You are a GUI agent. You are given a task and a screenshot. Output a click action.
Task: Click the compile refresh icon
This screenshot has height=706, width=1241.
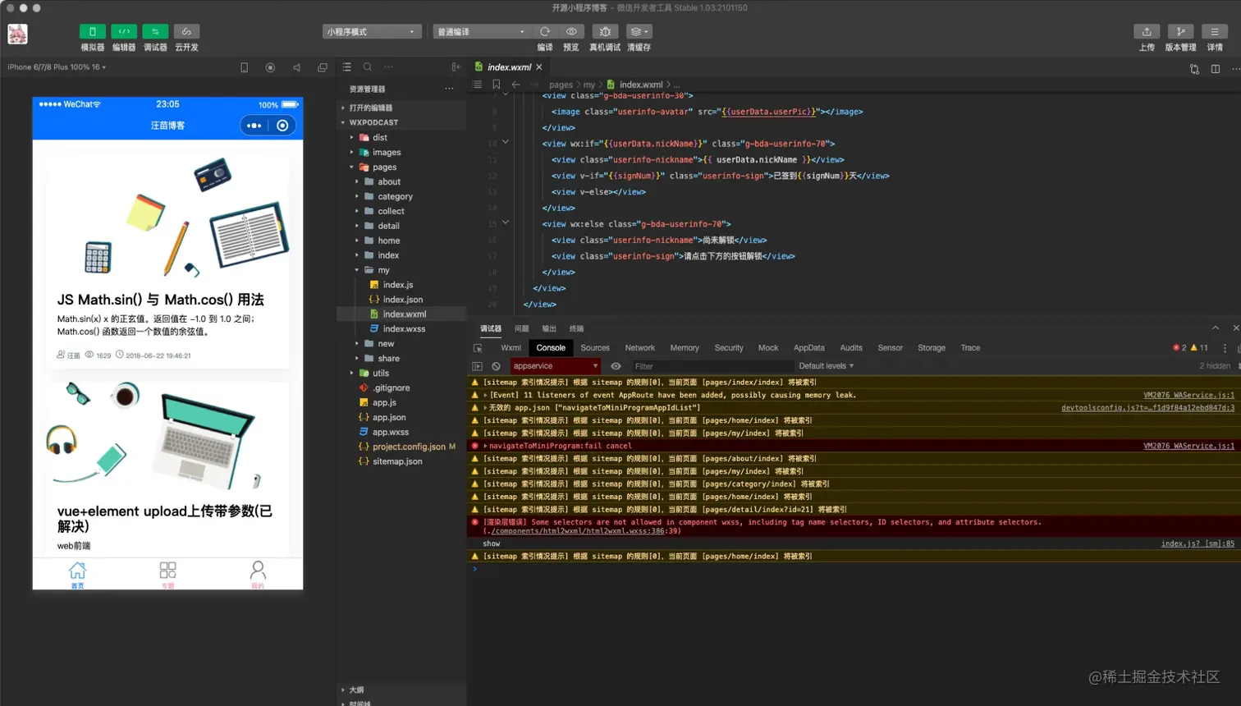coord(545,32)
